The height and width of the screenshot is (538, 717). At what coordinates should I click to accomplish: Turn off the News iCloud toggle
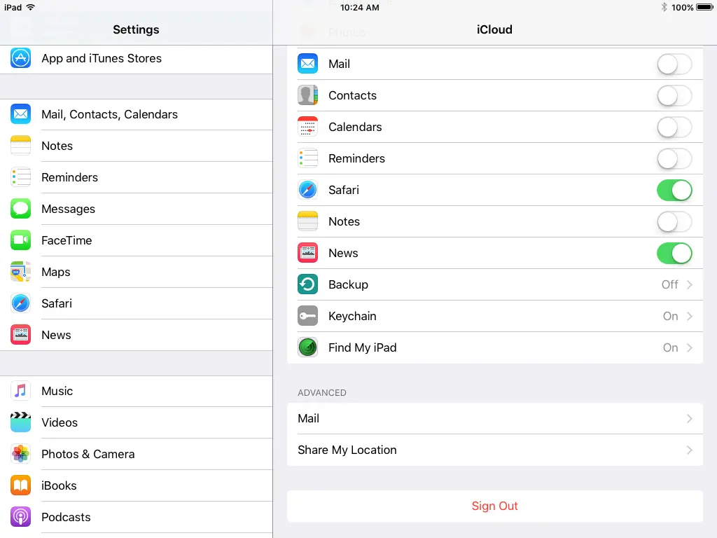[674, 254]
